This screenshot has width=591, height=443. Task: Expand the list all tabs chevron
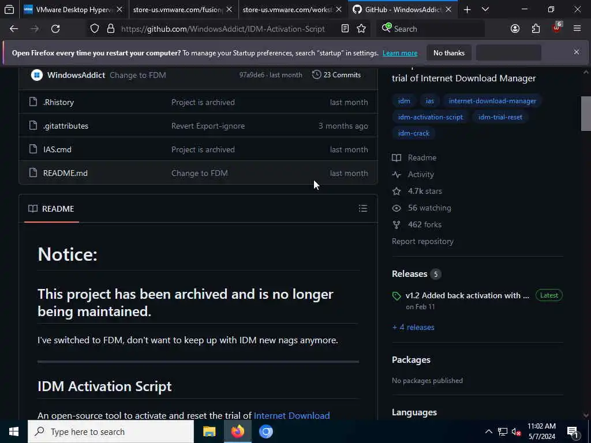click(485, 9)
